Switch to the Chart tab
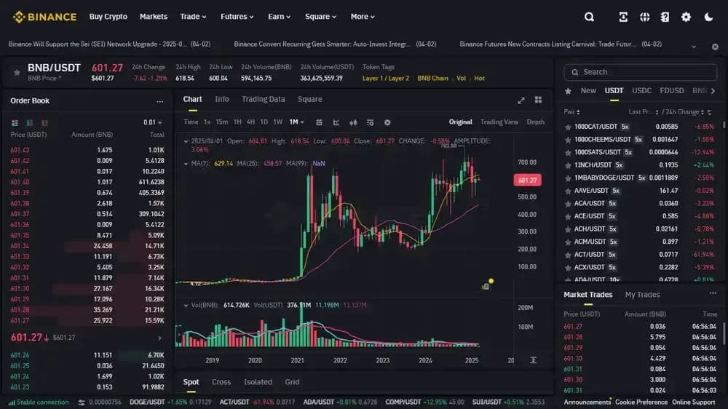The width and height of the screenshot is (728, 409). coord(192,100)
